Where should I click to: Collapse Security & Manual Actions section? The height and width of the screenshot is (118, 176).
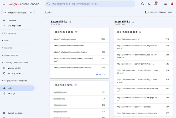[15, 63]
